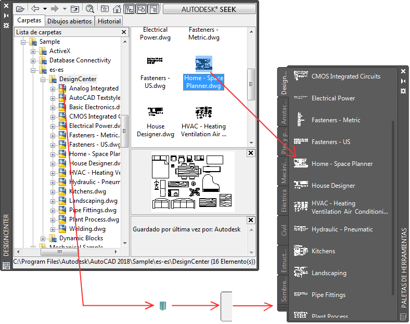410x324 pixels.
Task: Select Home - Space Planner.dwg thumbnail in content area
Action: (x=203, y=73)
